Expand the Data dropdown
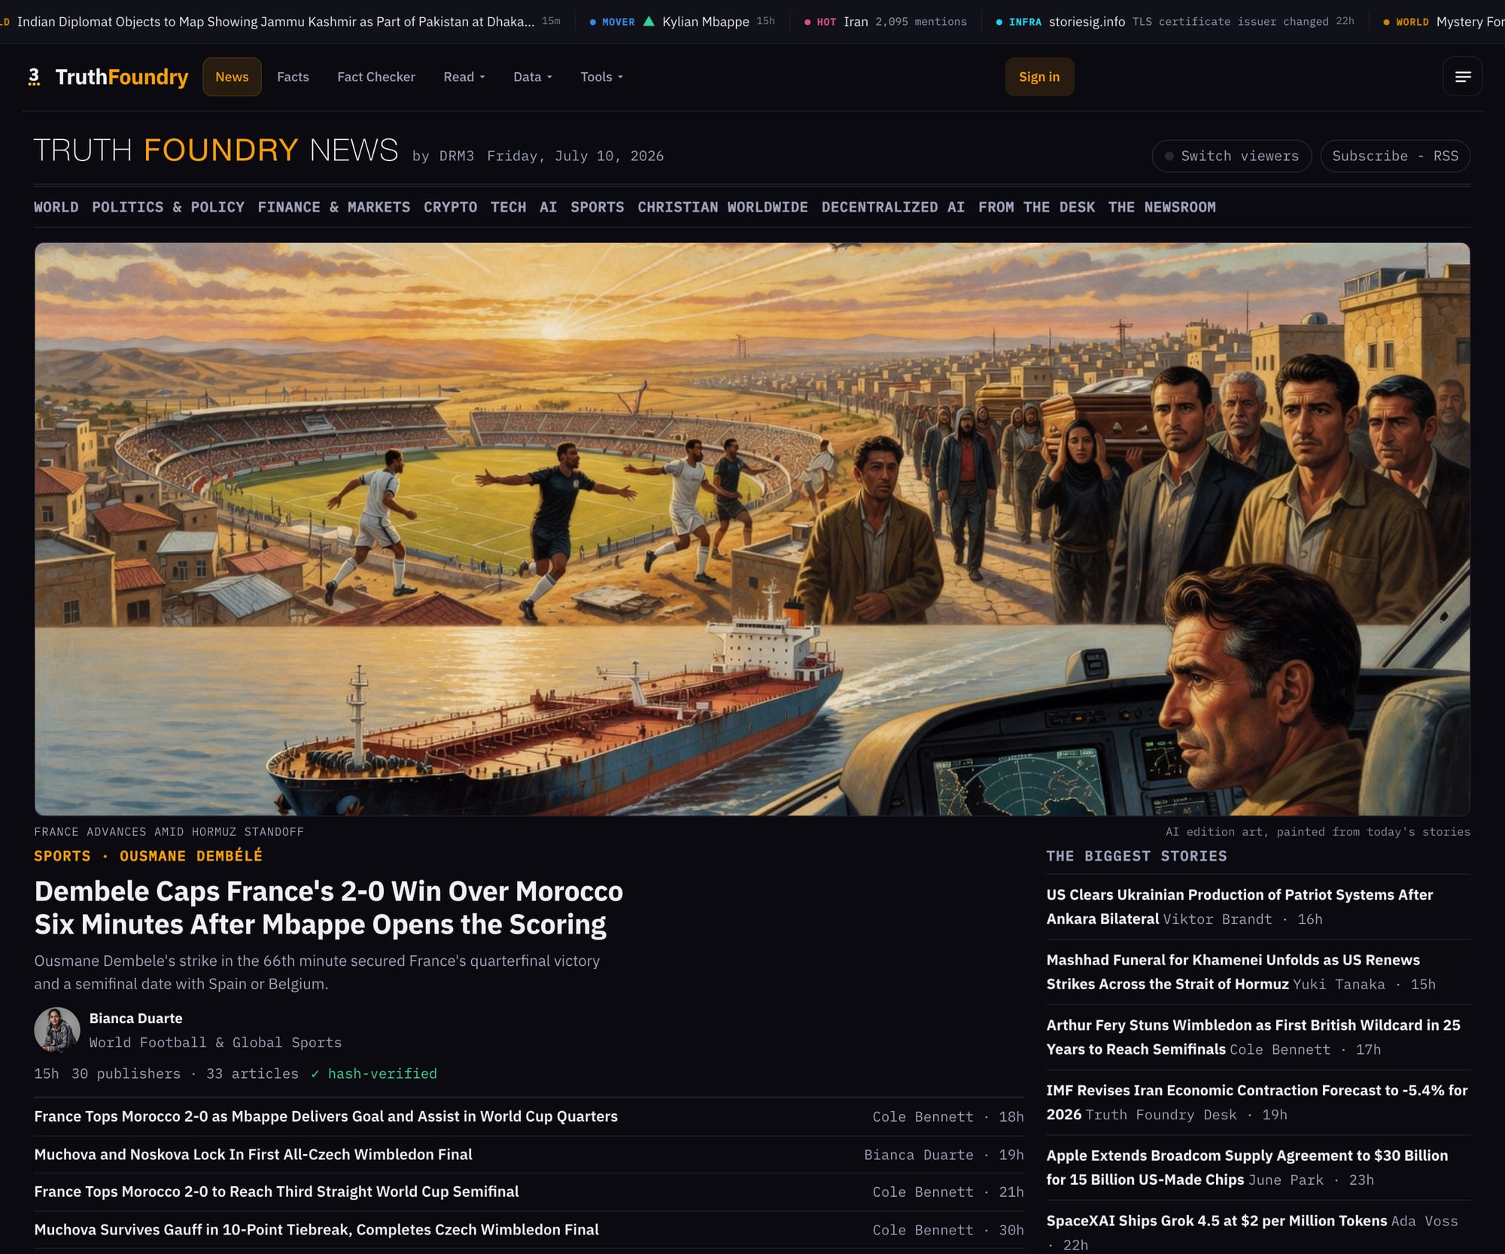This screenshot has width=1505, height=1254. point(533,77)
